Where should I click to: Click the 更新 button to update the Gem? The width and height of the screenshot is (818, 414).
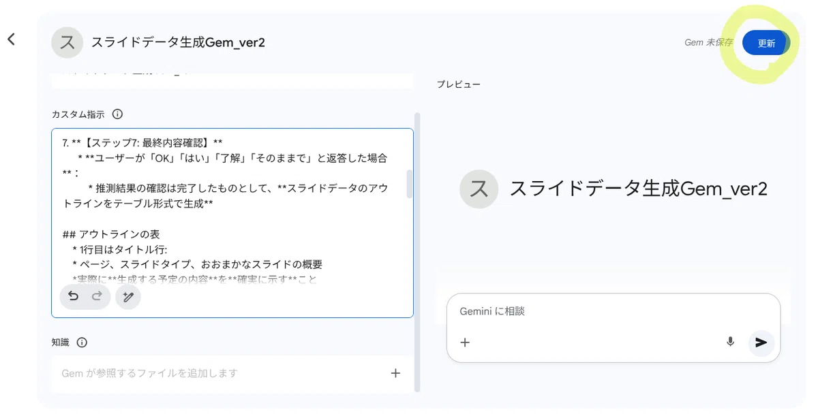click(x=766, y=43)
